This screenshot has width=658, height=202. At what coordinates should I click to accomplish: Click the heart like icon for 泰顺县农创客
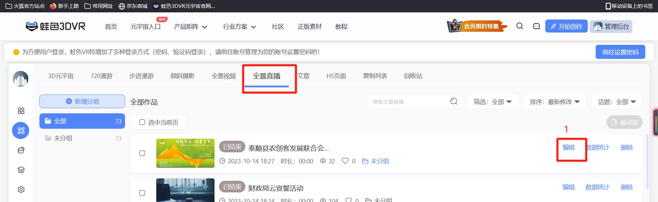coord(345,161)
